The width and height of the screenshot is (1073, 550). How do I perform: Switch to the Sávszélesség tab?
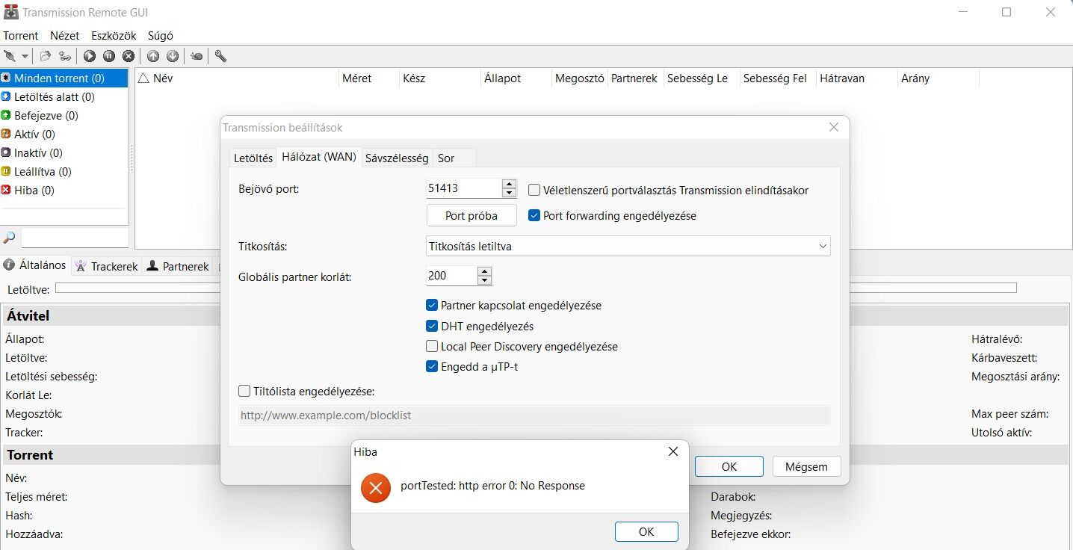coord(397,158)
